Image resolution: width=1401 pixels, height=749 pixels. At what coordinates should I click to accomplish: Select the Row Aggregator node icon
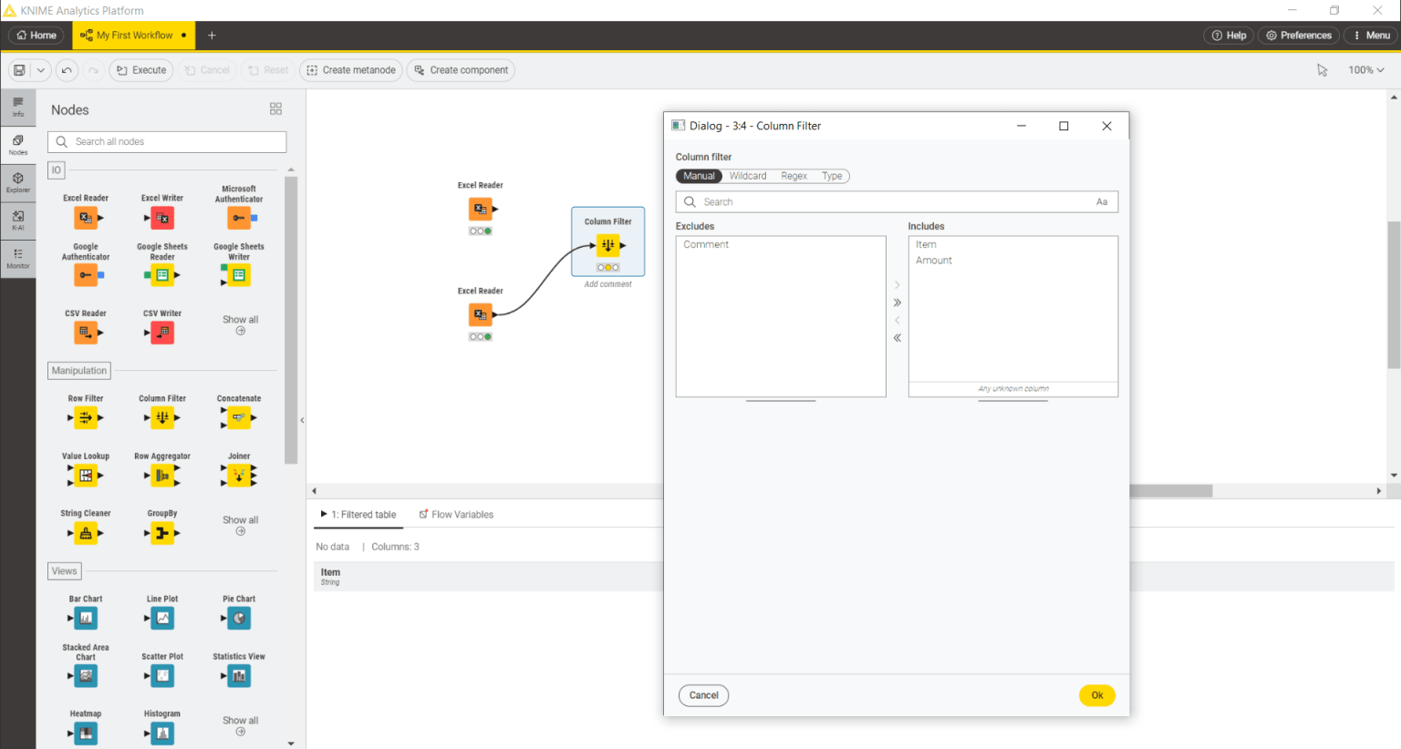pos(162,475)
